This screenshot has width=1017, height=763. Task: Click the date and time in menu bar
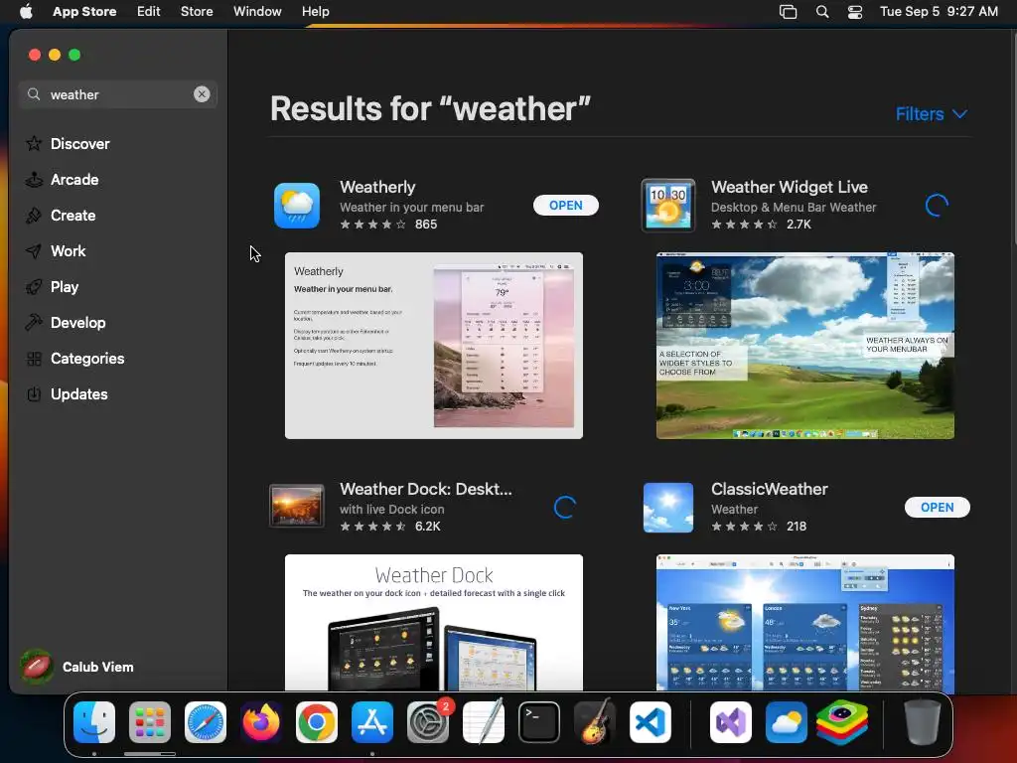coord(939,12)
